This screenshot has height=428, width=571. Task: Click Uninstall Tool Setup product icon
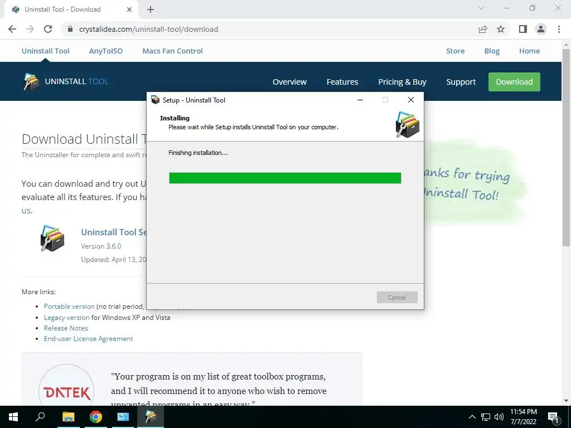[52, 239]
